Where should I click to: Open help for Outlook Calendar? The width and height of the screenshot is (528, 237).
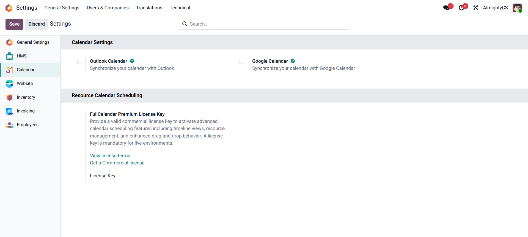tap(132, 61)
